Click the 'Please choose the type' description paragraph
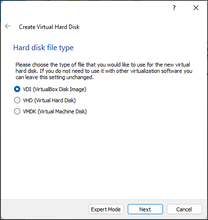Viewport: 208px width, 220px height. [104, 71]
